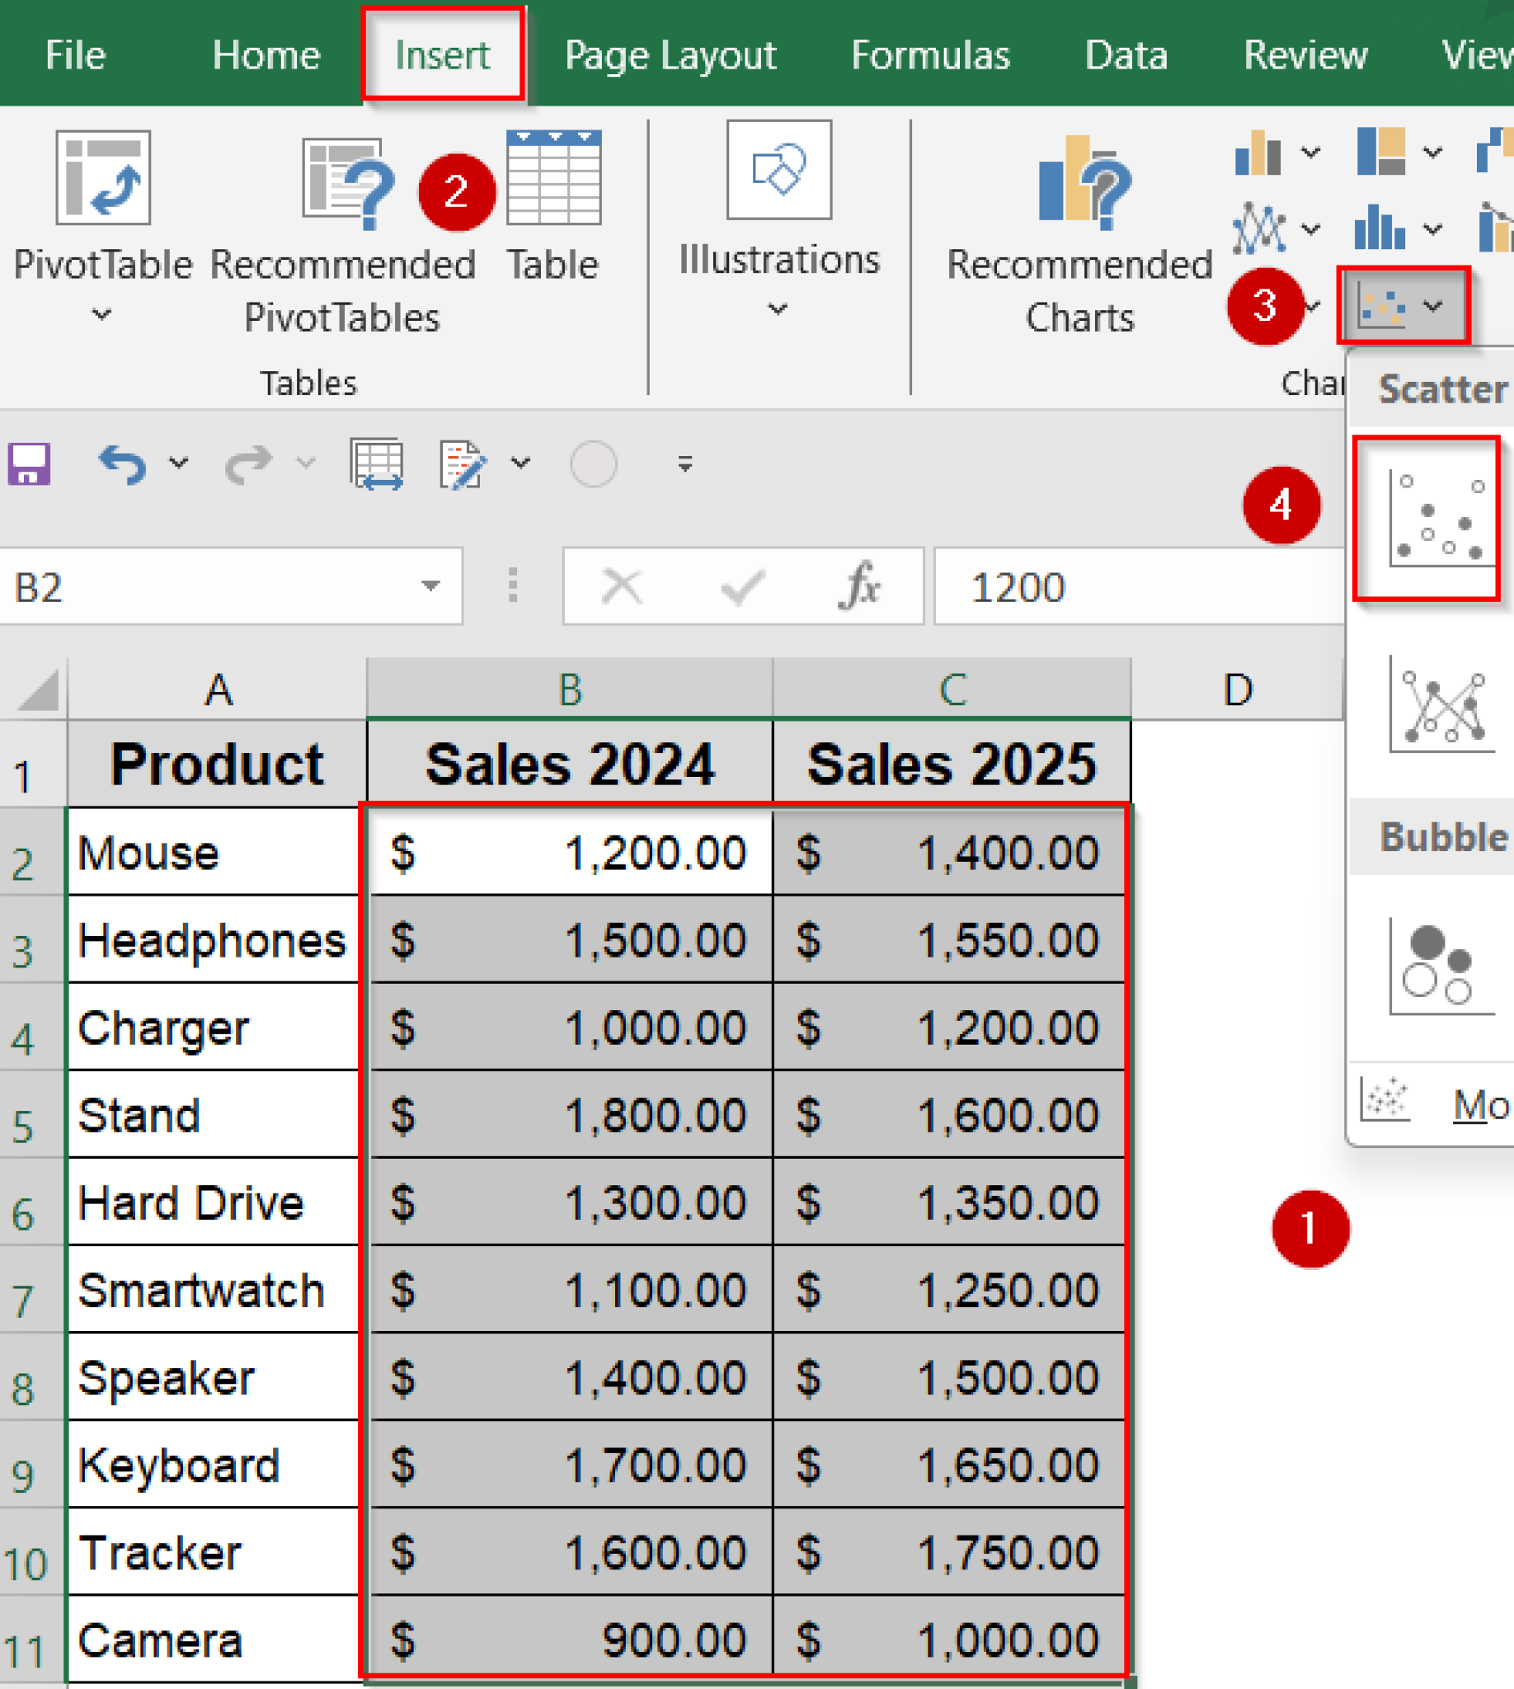Expand the line chart dropdown arrow
Screen dimensions: 1514x1689
click(1311, 228)
